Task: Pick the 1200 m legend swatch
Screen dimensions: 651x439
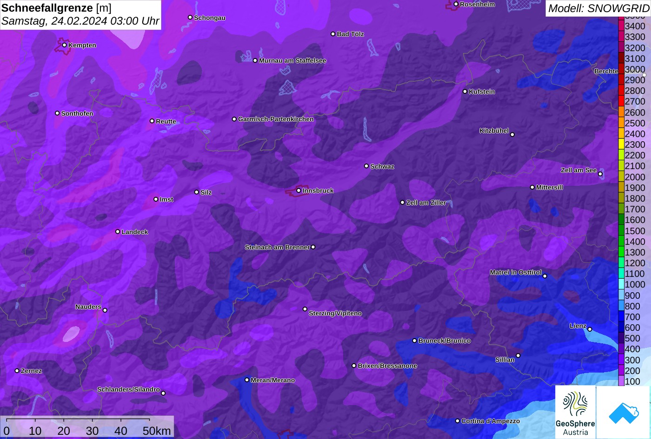Action: click(x=621, y=263)
